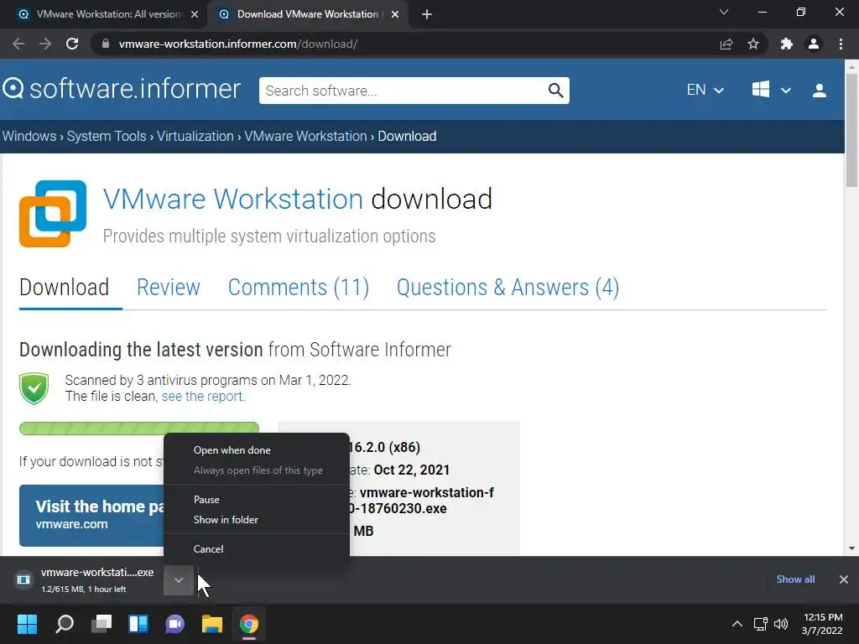Choose Cancel in download menu

(x=257, y=548)
